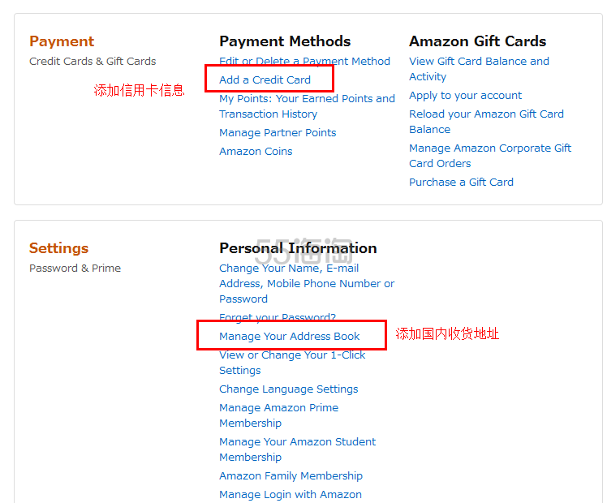This screenshot has width=607, height=503.
Task: Open Manage Your Address Book
Action: [290, 337]
